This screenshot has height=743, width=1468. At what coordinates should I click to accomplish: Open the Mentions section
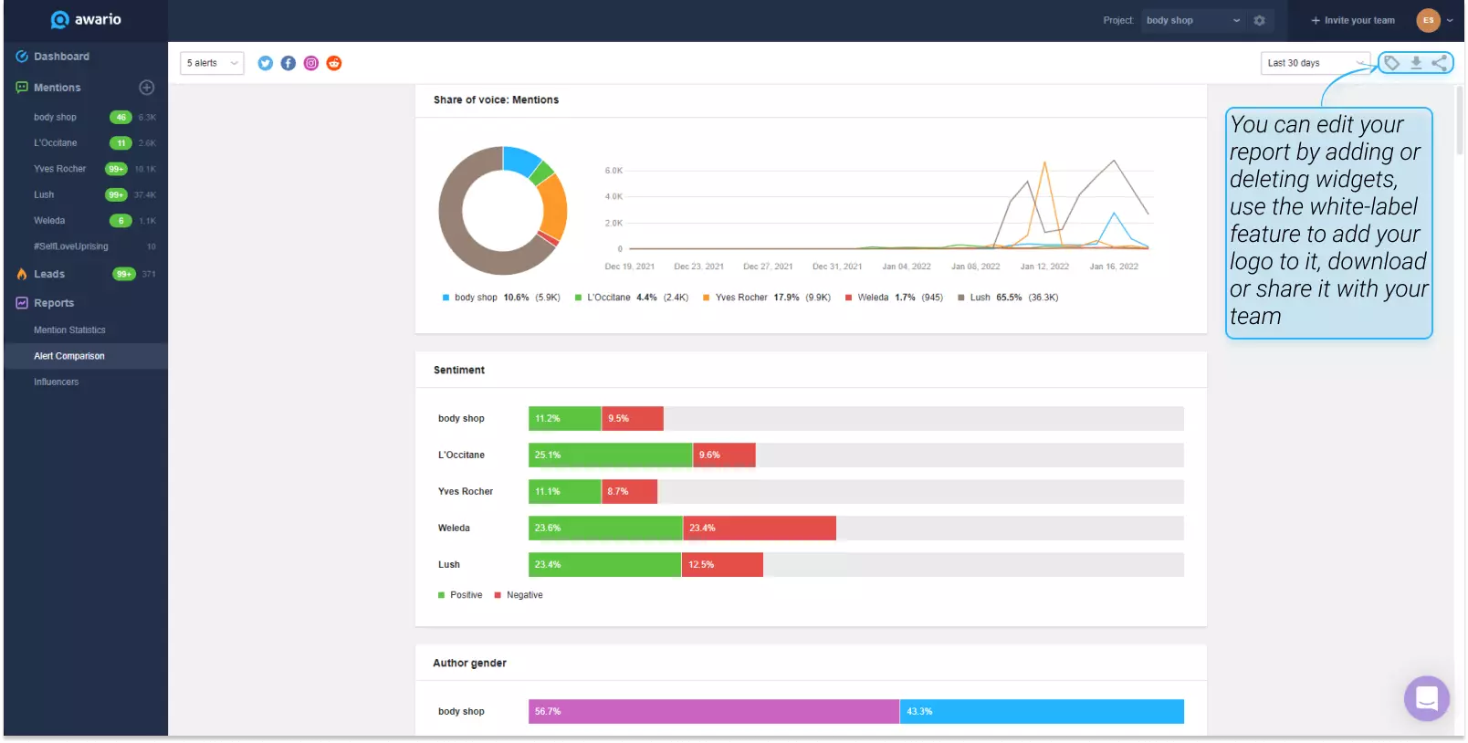pyautogui.click(x=57, y=88)
